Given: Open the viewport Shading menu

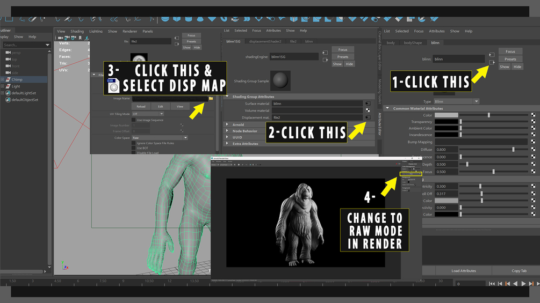Looking at the screenshot, I should [x=77, y=31].
